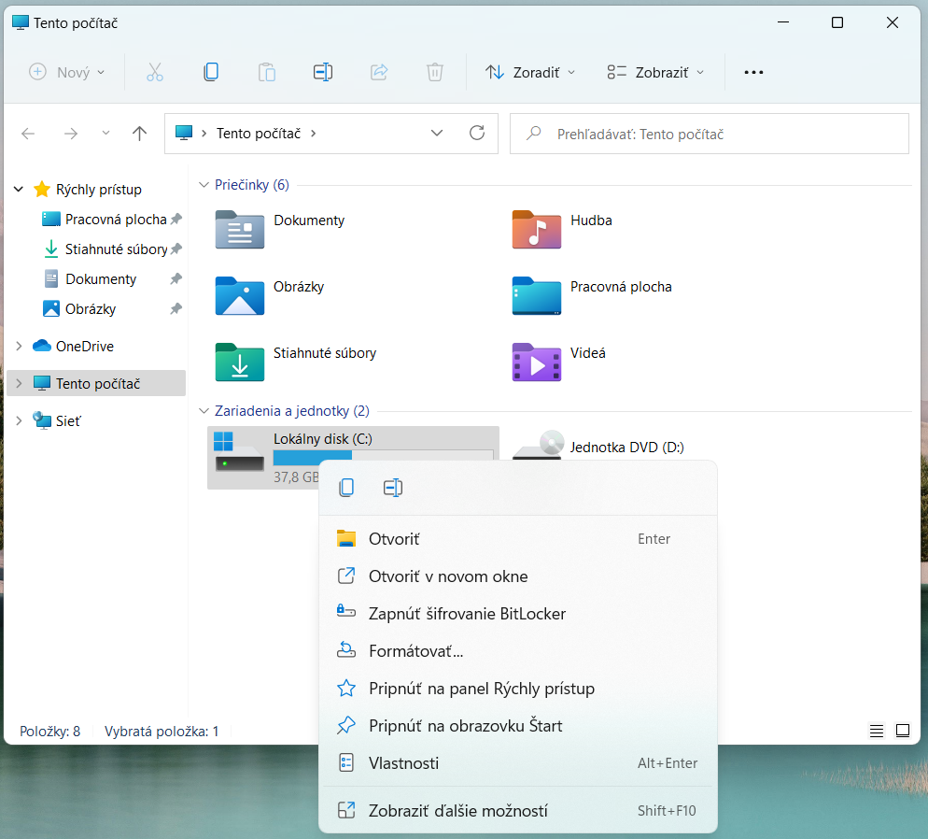928x839 pixels.
Task: Switch to large thumbnails view icon
Action: click(x=902, y=731)
